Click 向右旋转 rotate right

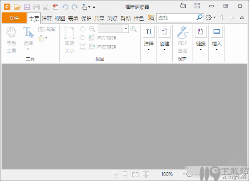pos(103,47)
